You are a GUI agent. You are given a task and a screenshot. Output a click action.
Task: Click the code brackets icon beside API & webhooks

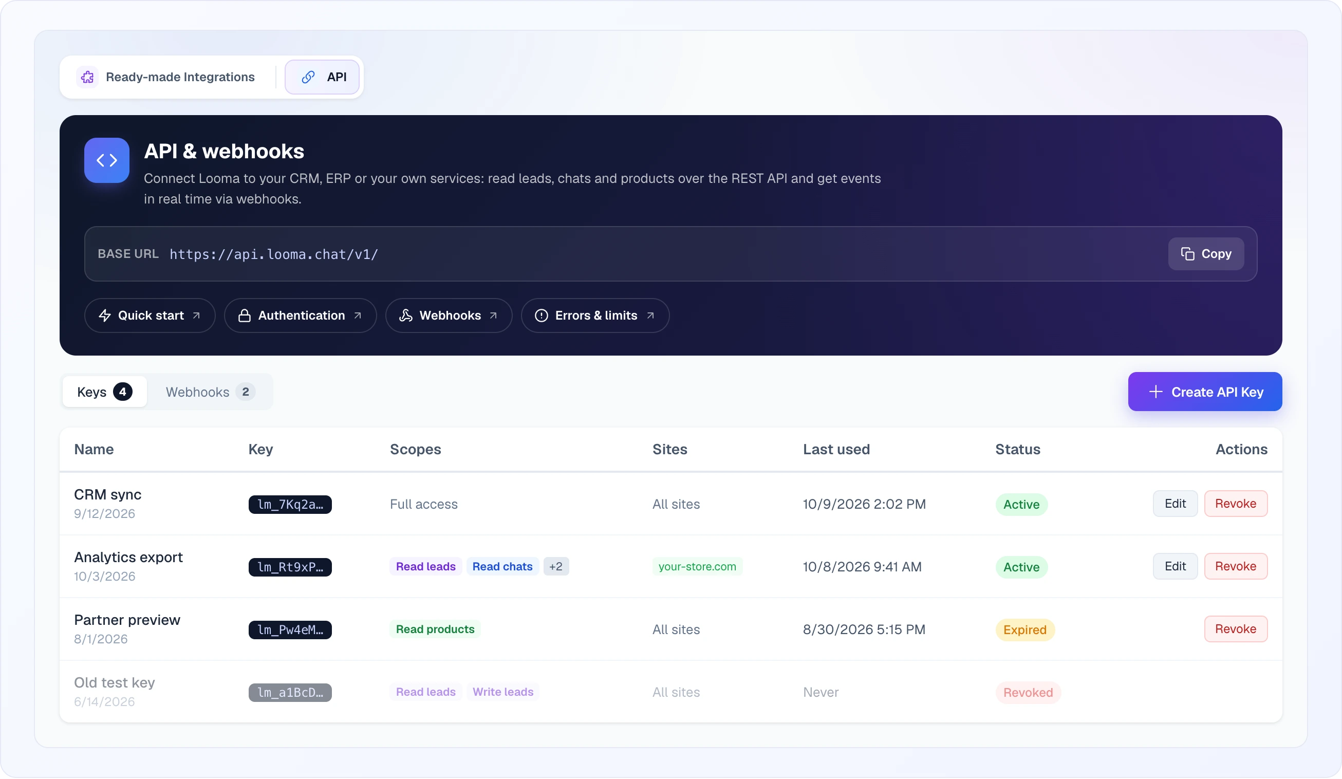[106, 160]
